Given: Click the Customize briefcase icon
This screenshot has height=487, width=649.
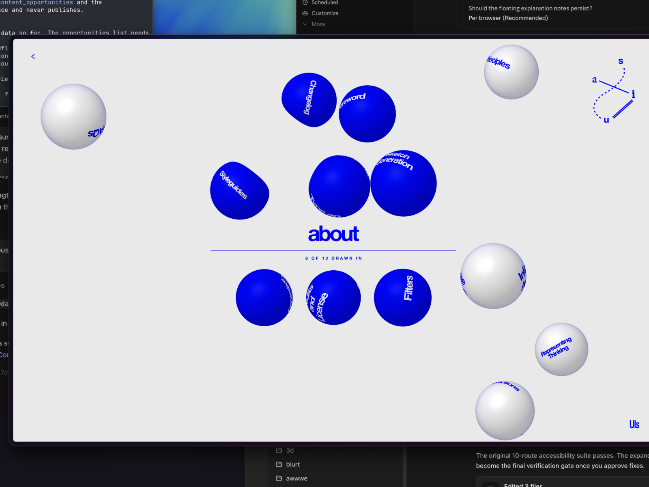Looking at the screenshot, I should (305, 13).
